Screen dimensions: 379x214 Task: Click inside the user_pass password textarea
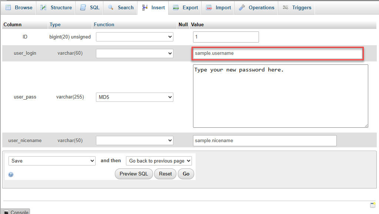280,96
